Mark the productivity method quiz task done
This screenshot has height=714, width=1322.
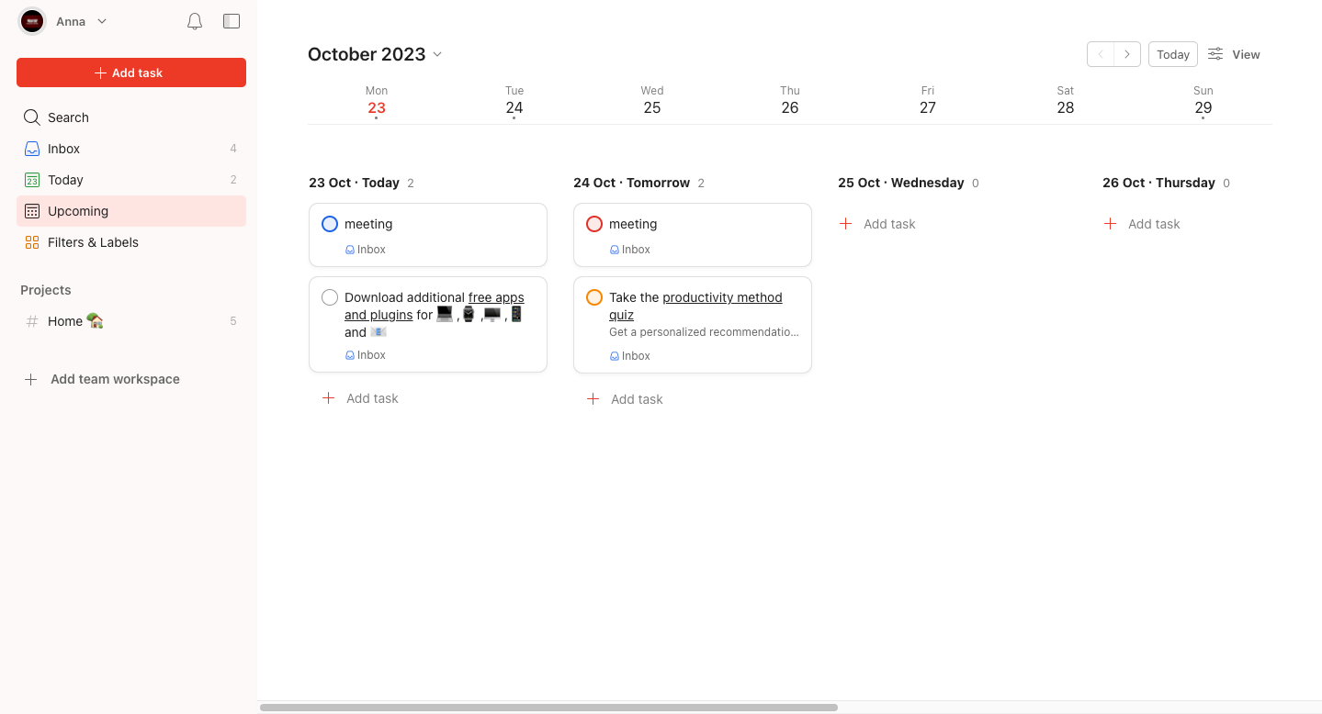click(x=593, y=296)
